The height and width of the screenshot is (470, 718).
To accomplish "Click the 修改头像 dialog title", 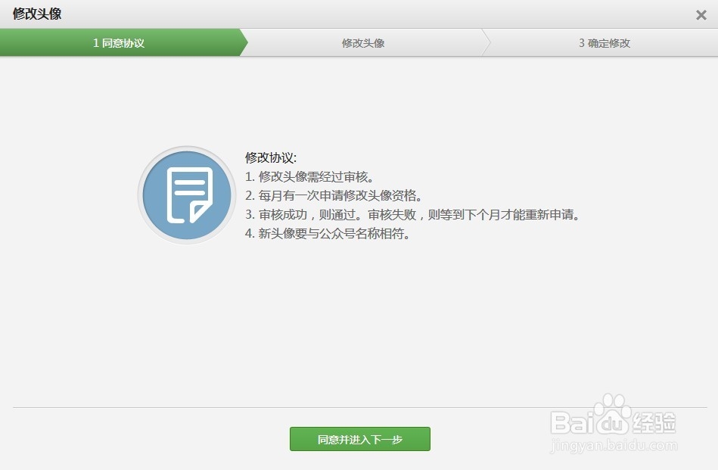I will 37,14.
